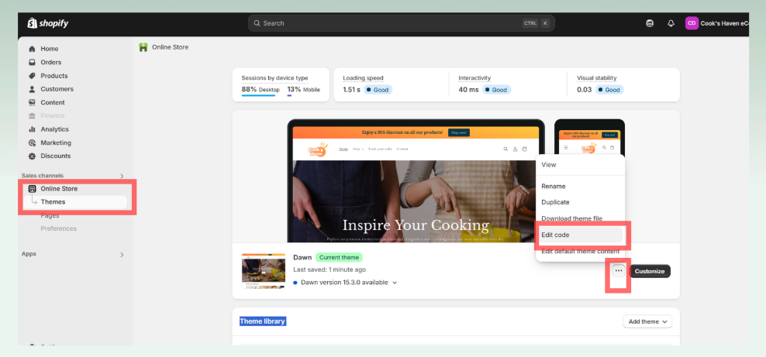The image size is (766, 357).
Task: Click the Online Store storefront icon in sidebar
Action: (x=33, y=189)
